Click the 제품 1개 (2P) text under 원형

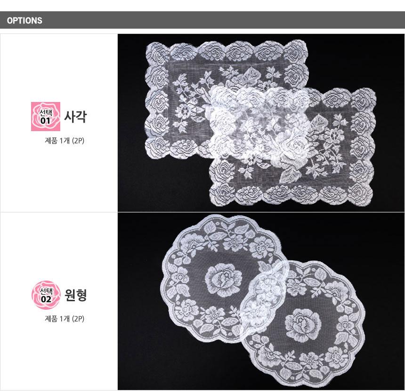[x=65, y=319]
